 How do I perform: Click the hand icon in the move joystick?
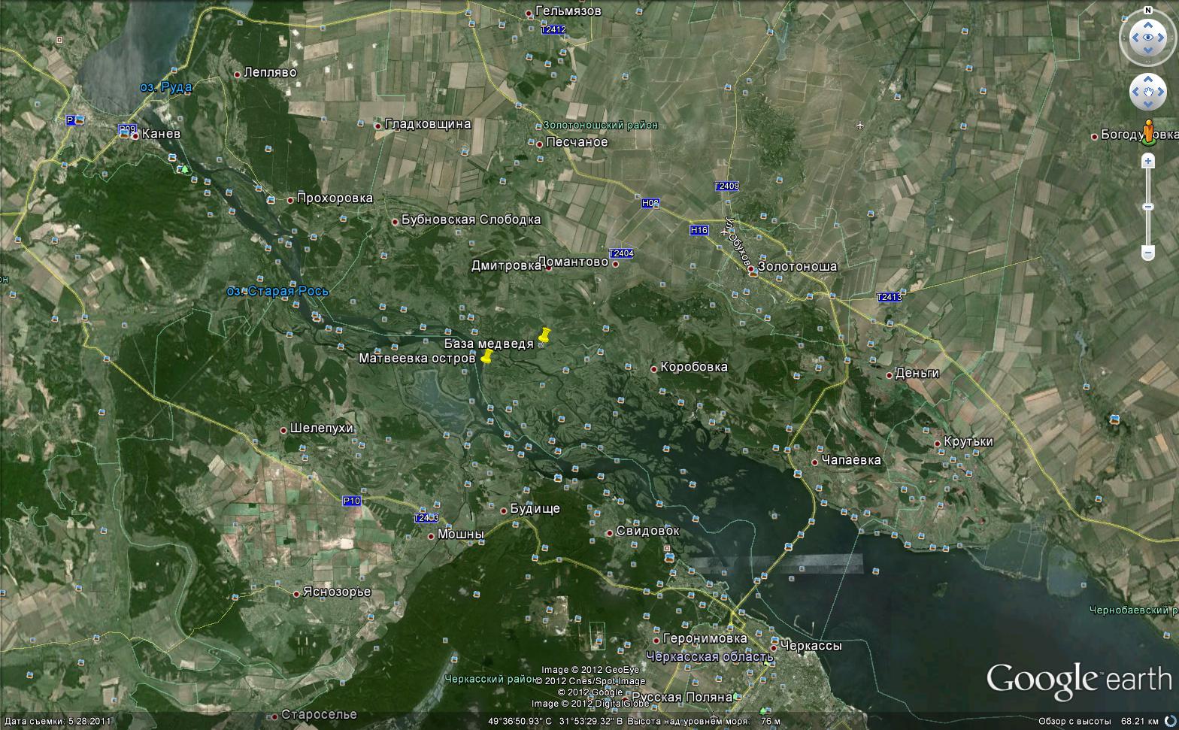pos(1148,92)
